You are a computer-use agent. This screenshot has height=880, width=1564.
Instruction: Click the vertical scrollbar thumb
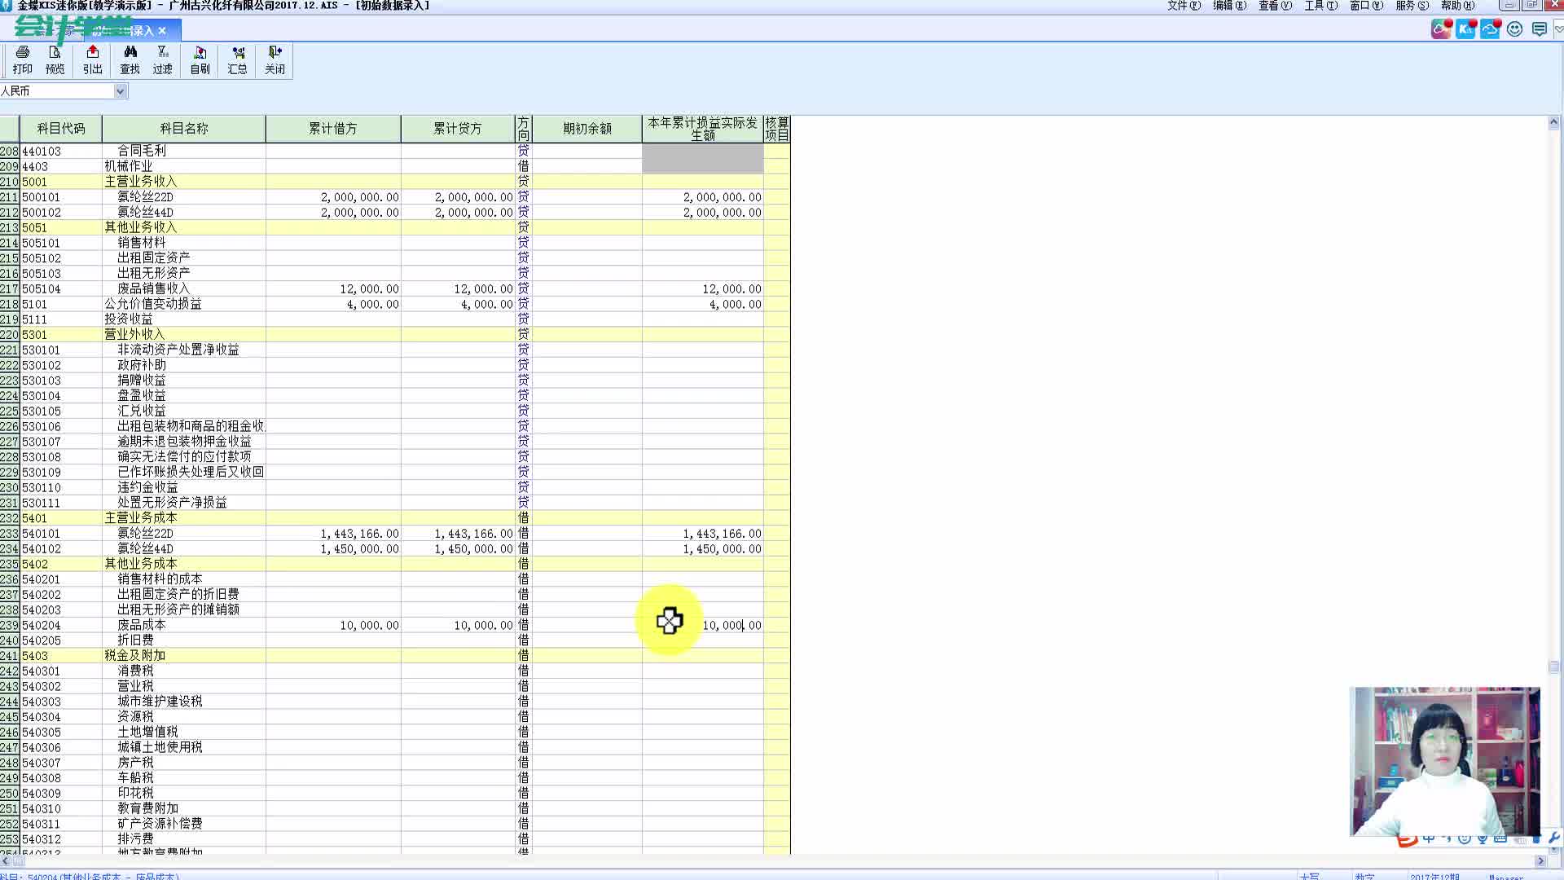(x=1553, y=667)
